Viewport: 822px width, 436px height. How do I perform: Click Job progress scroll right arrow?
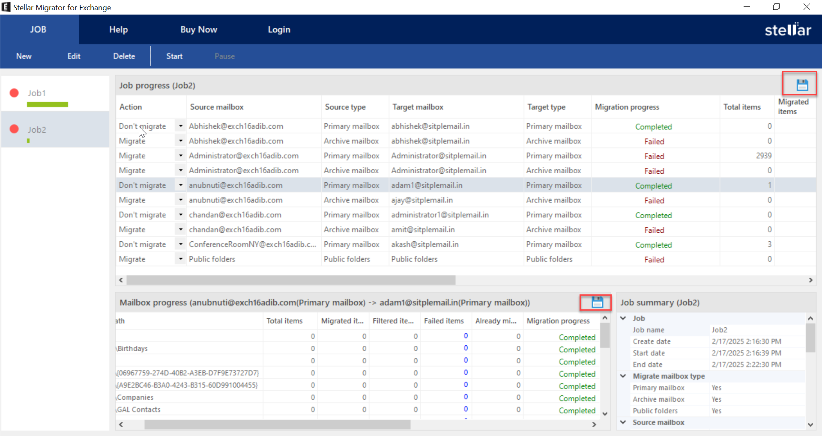pos(810,280)
